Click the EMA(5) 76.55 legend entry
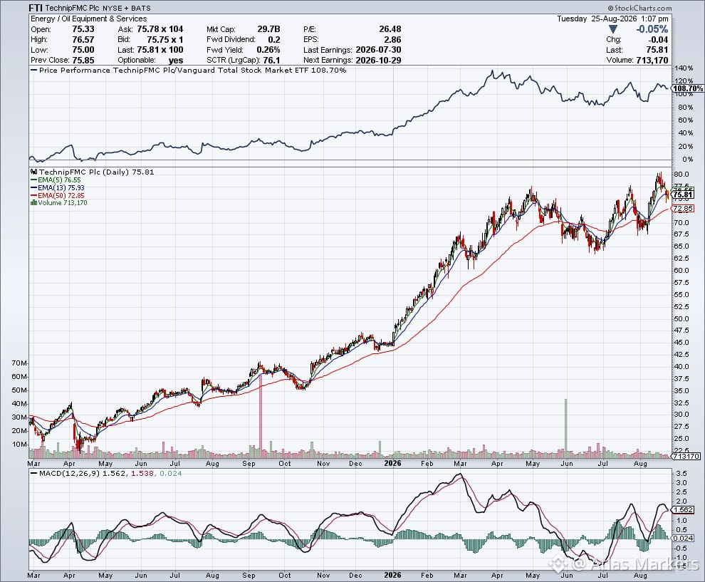The image size is (705, 582). (56, 180)
